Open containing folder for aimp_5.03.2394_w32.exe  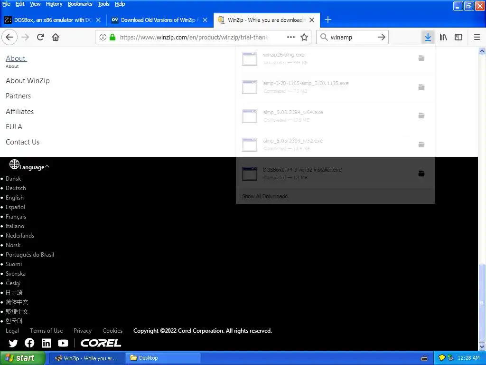421,144
